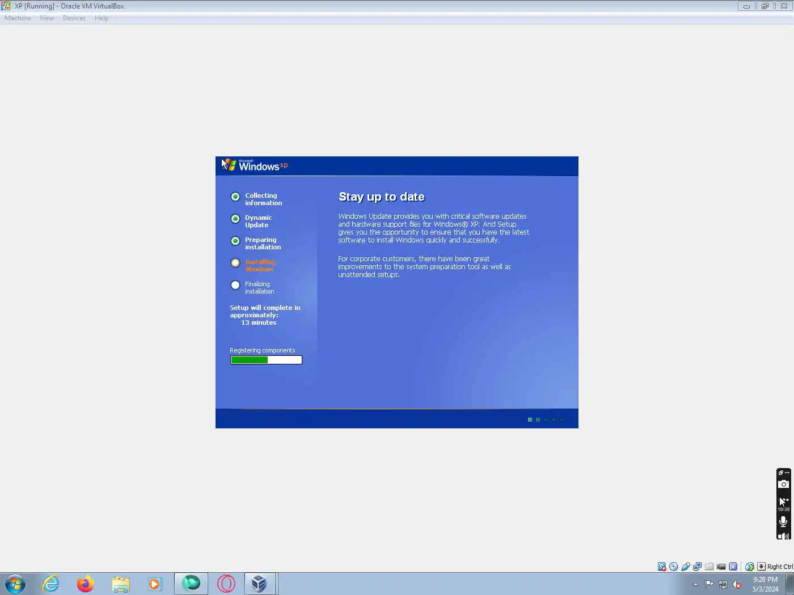Image resolution: width=794 pixels, height=595 pixels.
Task: Toggle the speaker audio in recorder widget
Action: click(783, 535)
